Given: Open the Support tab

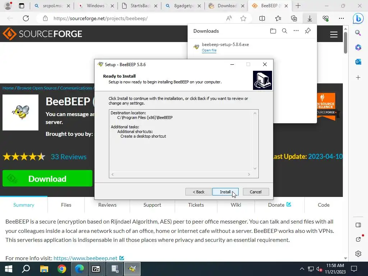Looking at the screenshot, I should (152, 205).
